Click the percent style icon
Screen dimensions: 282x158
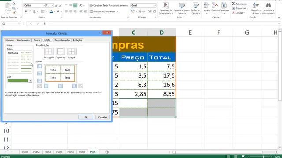(x=140, y=11)
